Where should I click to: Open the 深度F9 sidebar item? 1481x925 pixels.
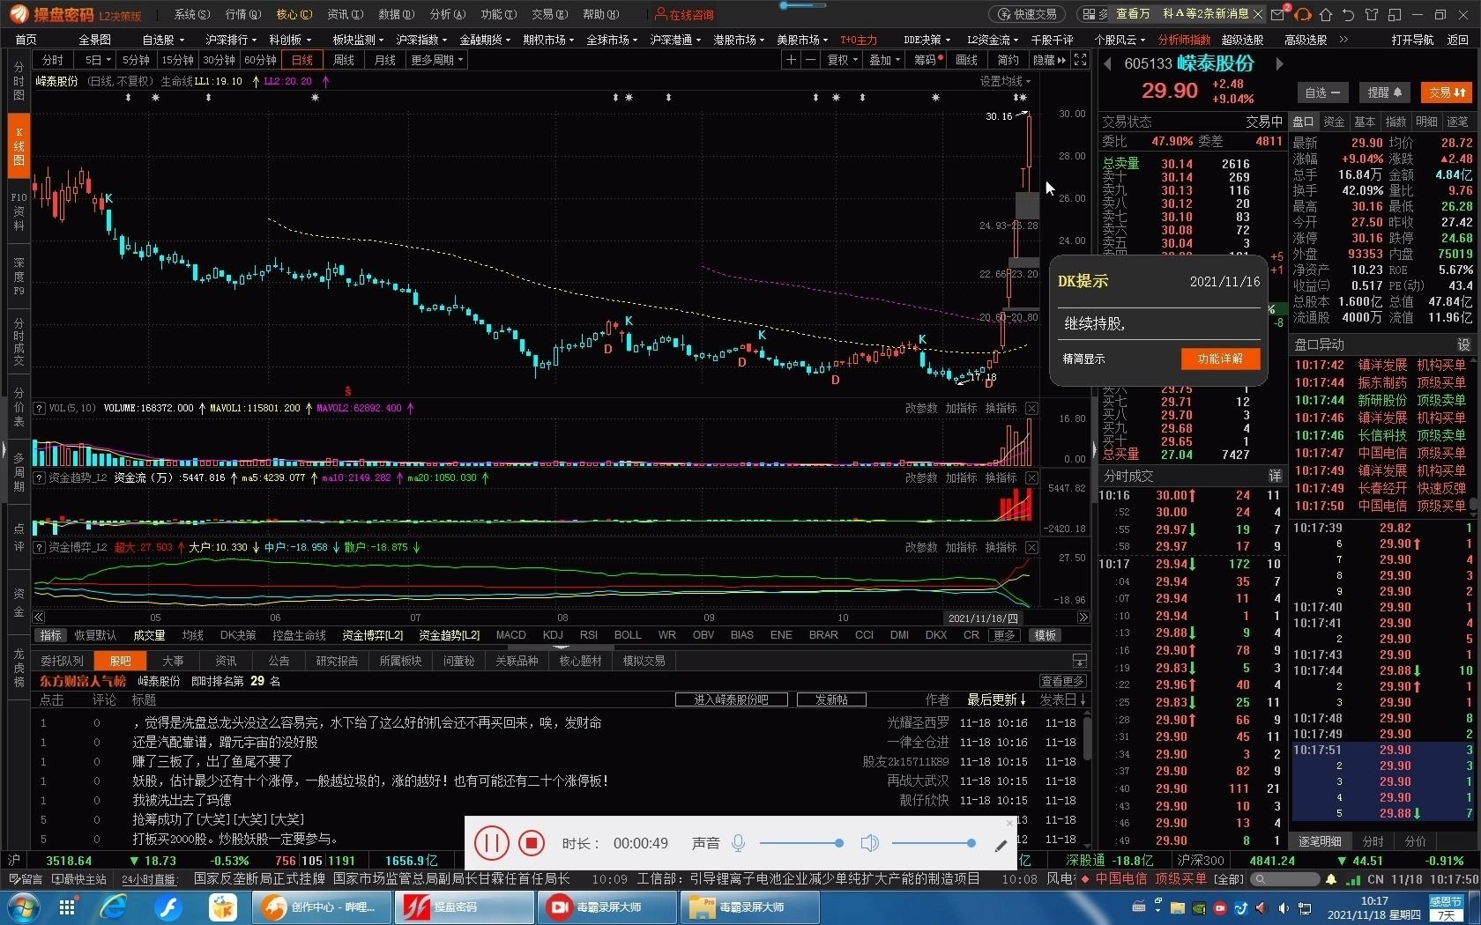point(19,276)
